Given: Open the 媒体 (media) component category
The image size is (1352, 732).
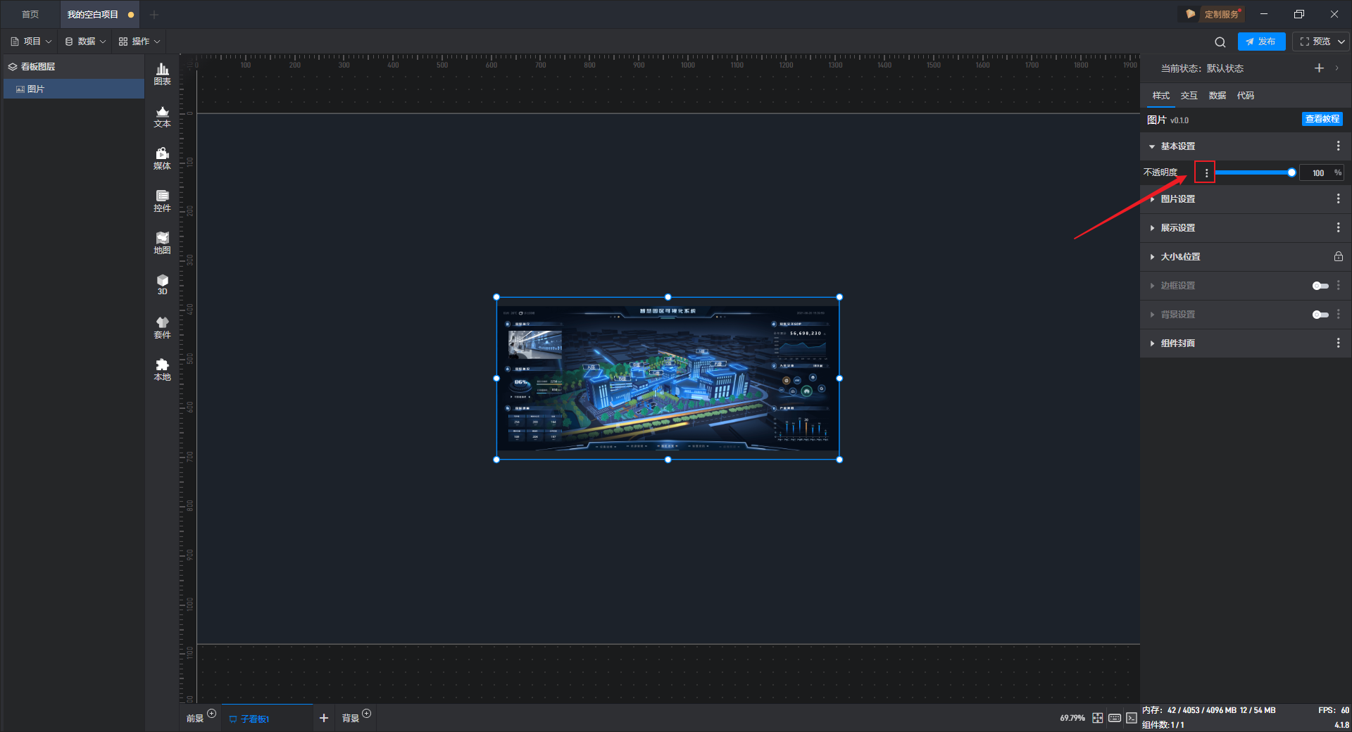Looking at the screenshot, I should [x=162, y=158].
